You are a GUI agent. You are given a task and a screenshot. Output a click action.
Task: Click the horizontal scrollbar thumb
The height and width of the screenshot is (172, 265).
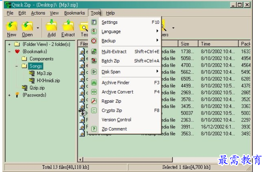coord(128,159)
